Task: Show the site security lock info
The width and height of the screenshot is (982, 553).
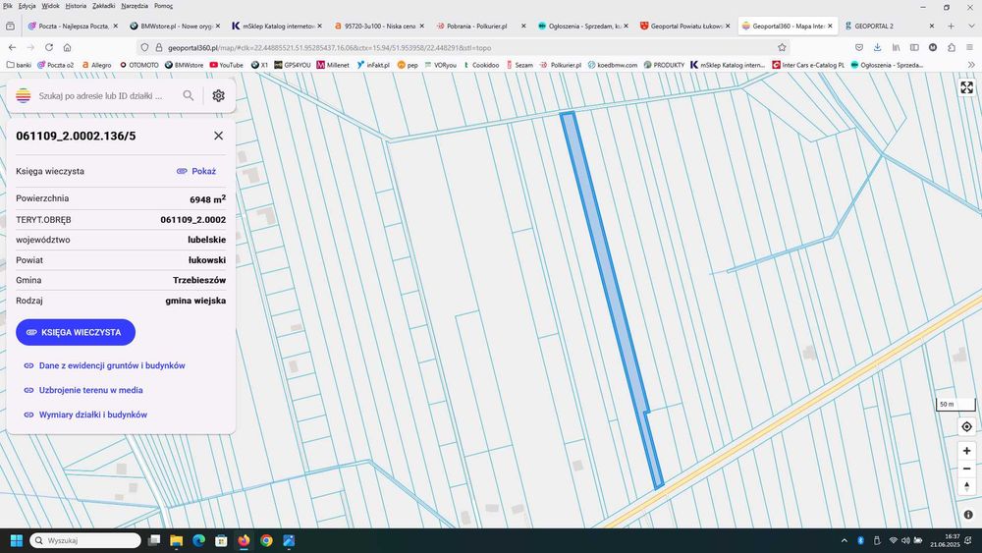Action: (158, 47)
